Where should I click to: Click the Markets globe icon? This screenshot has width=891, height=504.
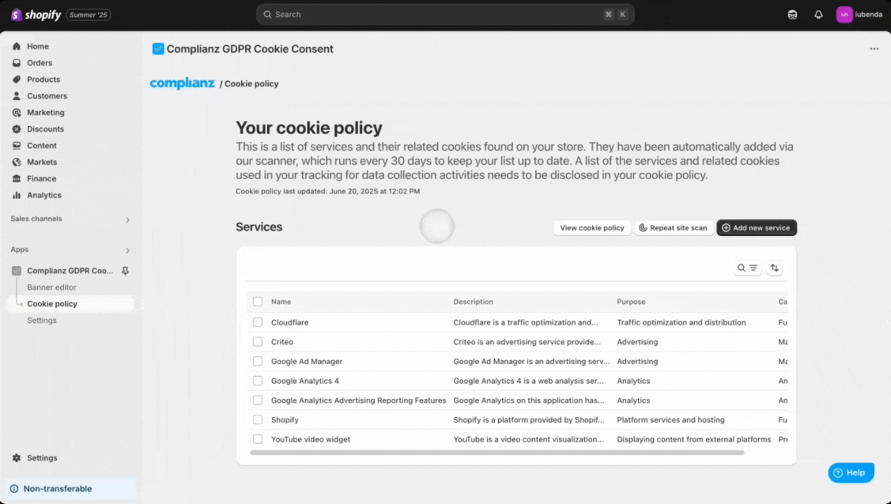pyautogui.click(x=17, y=162)
